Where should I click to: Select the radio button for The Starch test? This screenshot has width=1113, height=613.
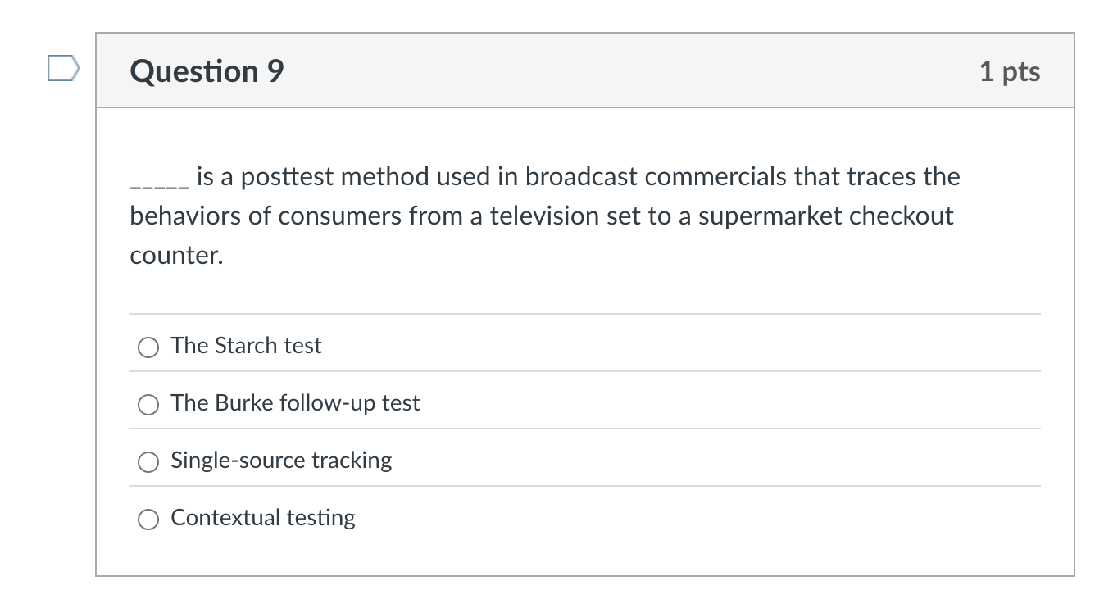tap(148, 347)
